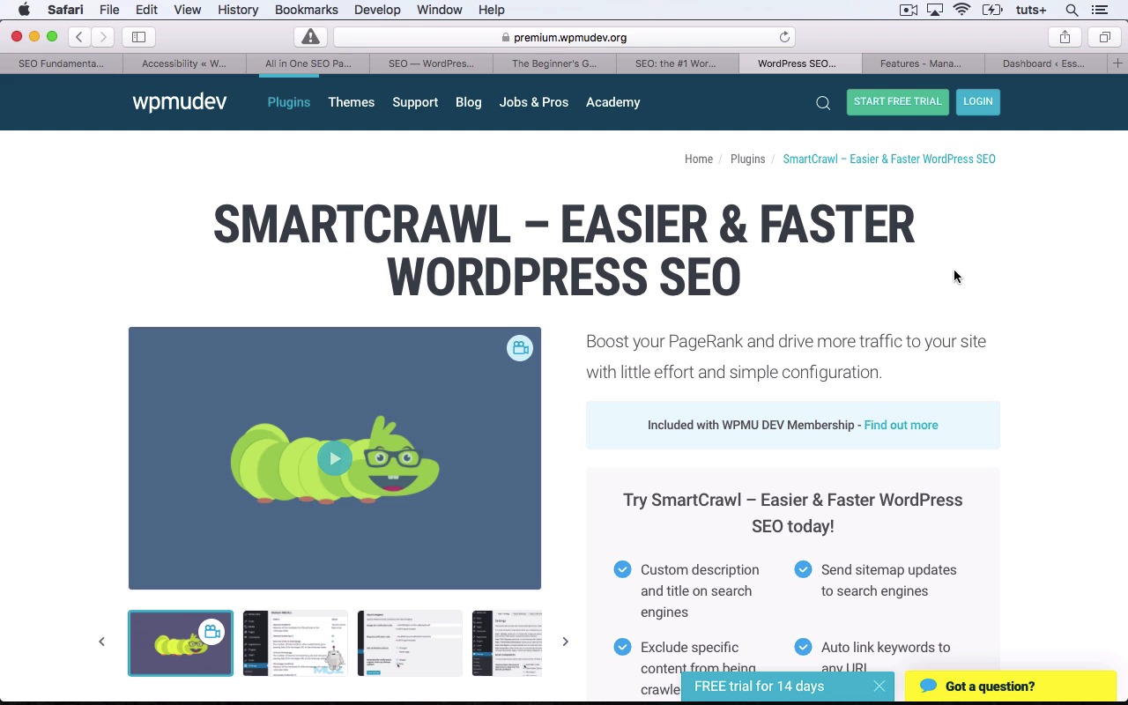The image size is (1128, 705).
Task: Open Themes in site navigation
Action: 352,102
